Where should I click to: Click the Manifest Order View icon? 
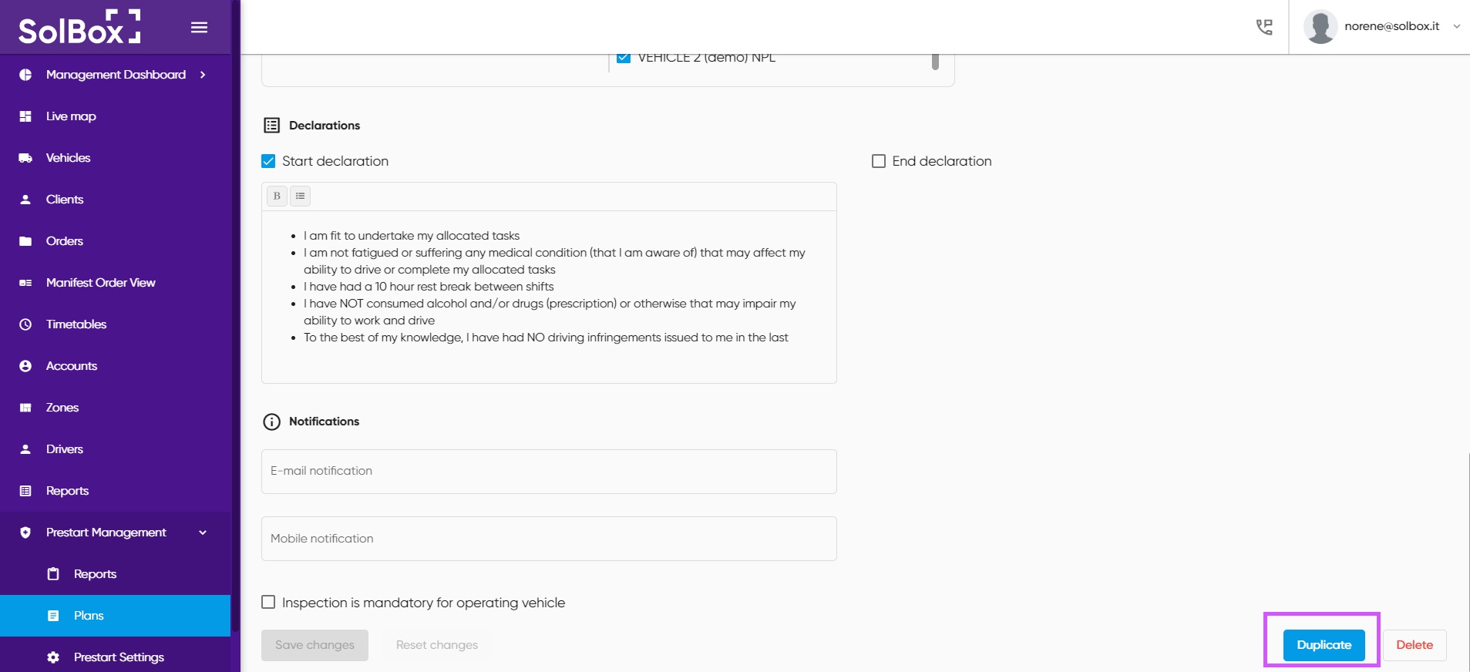pyautogui.click(x=25, y=283)
